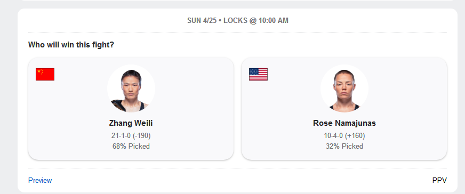Click the Zhang Weili name text
The height and width of the screenshot is (194, 465).
131,123
